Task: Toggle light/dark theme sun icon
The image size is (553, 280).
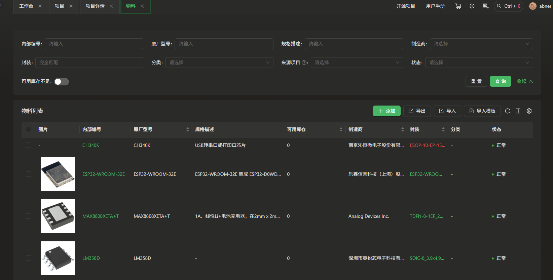Action: pyautogui.click(x=472, y=6)
